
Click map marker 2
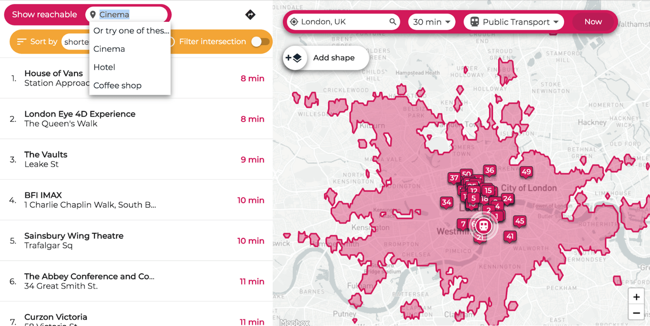[x=489, y=210]
